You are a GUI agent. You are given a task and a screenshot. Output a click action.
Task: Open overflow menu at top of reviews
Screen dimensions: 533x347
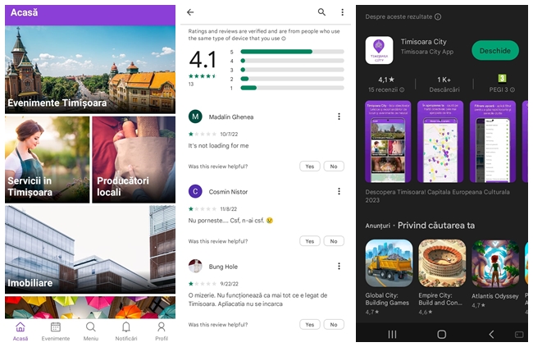click(x=343, y=12)
